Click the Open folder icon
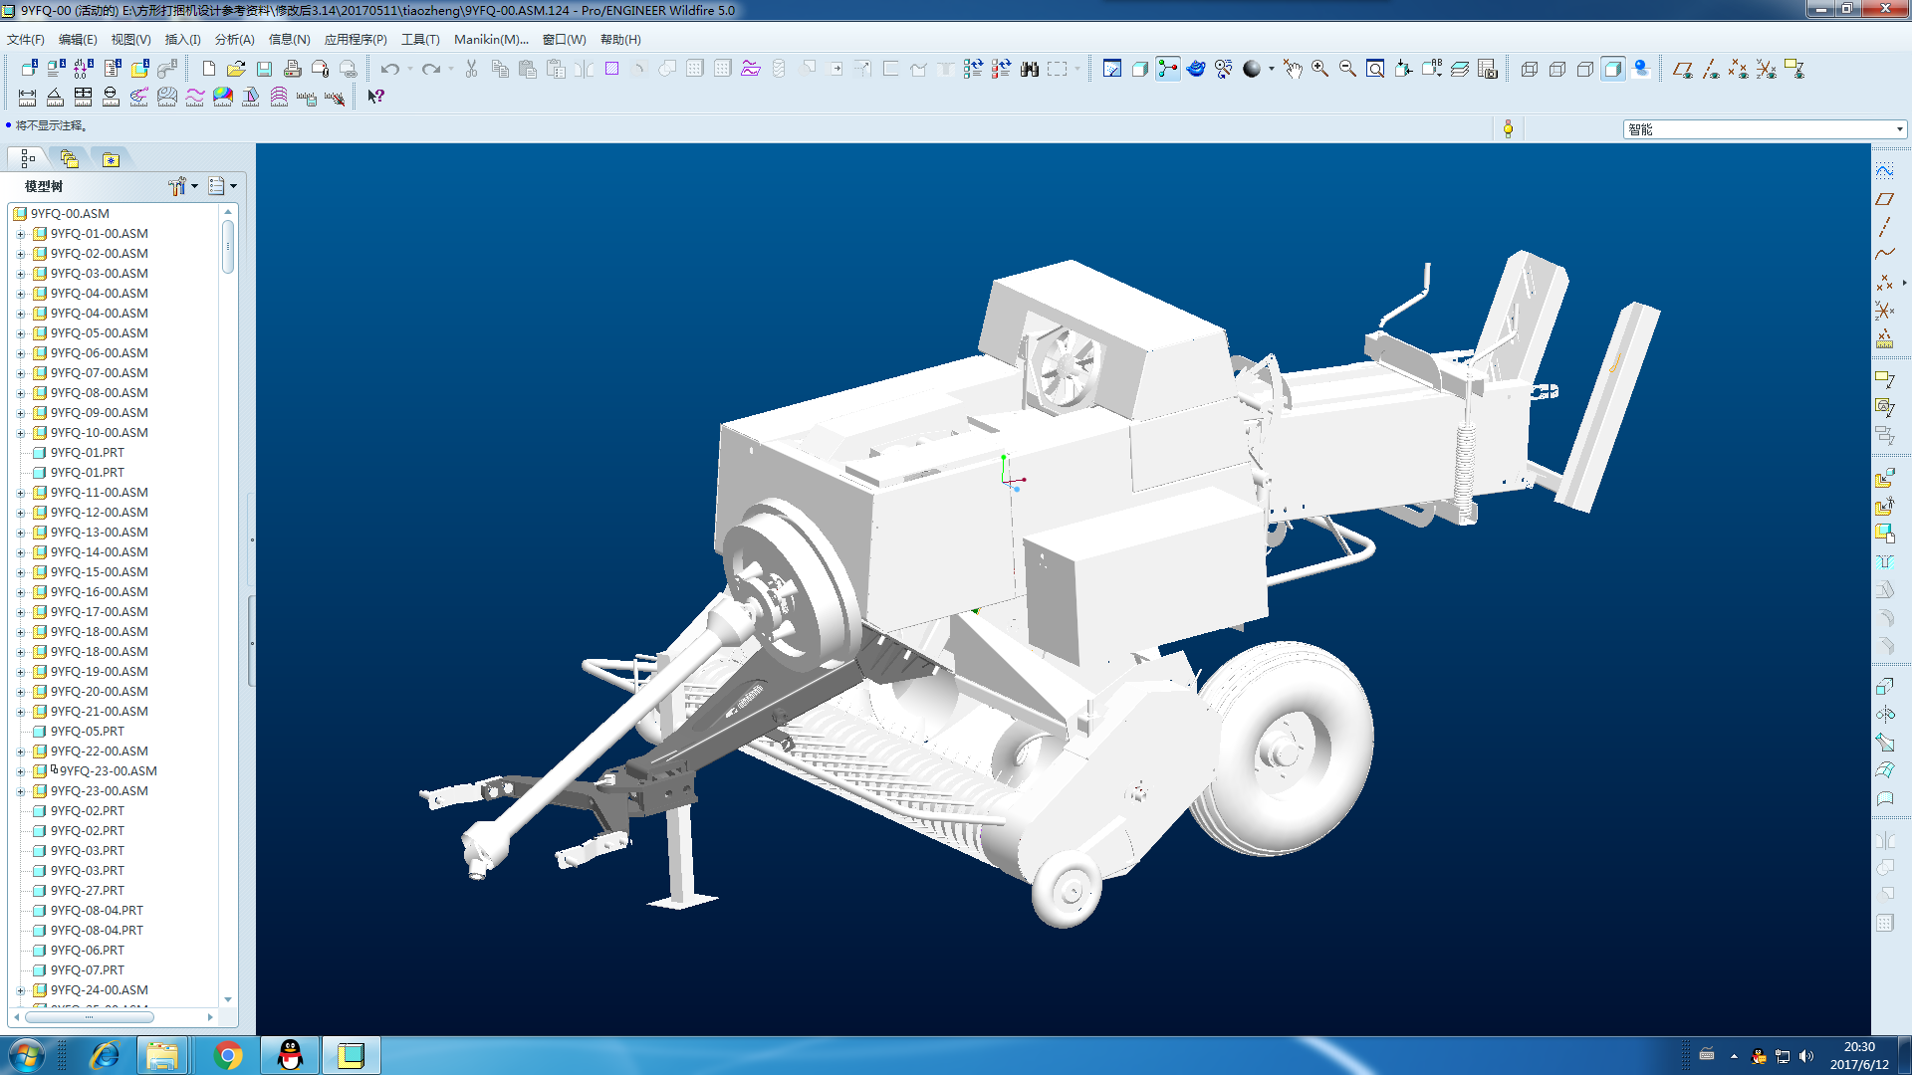The height and width of the screenshot is (1075, 1912). point(236,69)
